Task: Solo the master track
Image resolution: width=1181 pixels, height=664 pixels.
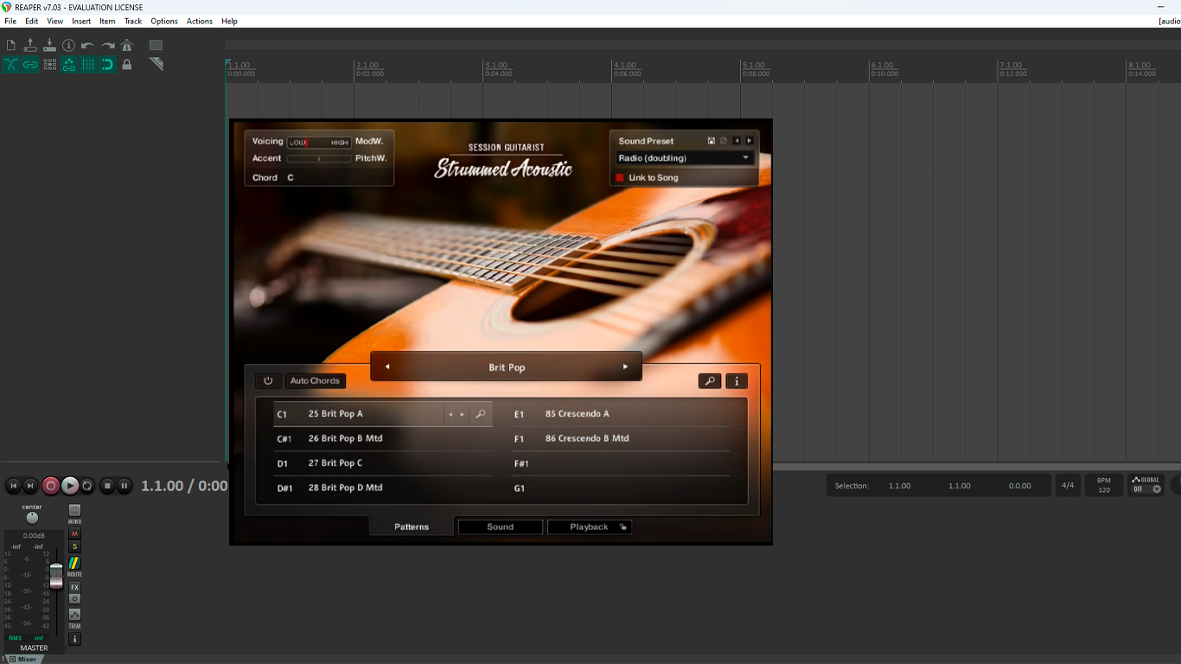Action: 74,546
